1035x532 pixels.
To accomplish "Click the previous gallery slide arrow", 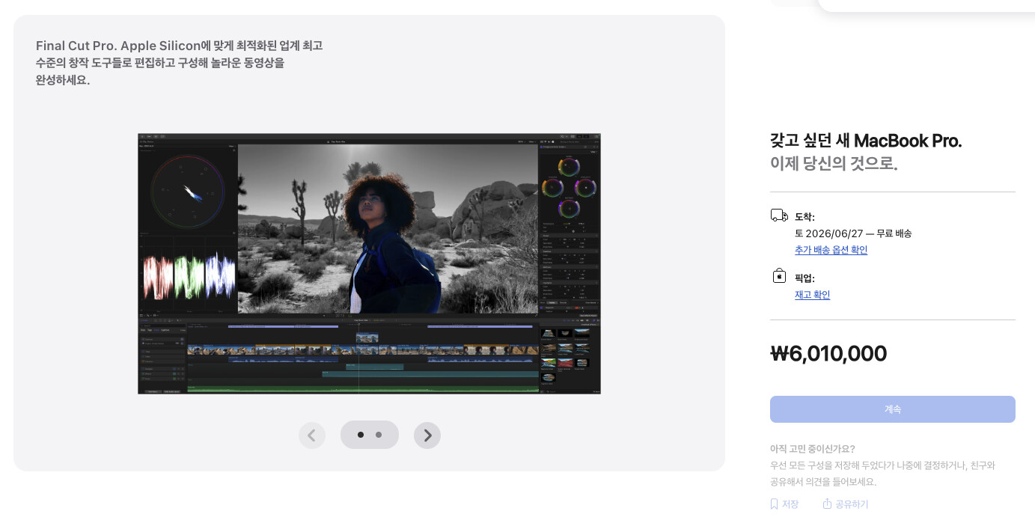I will pos(312,435).
